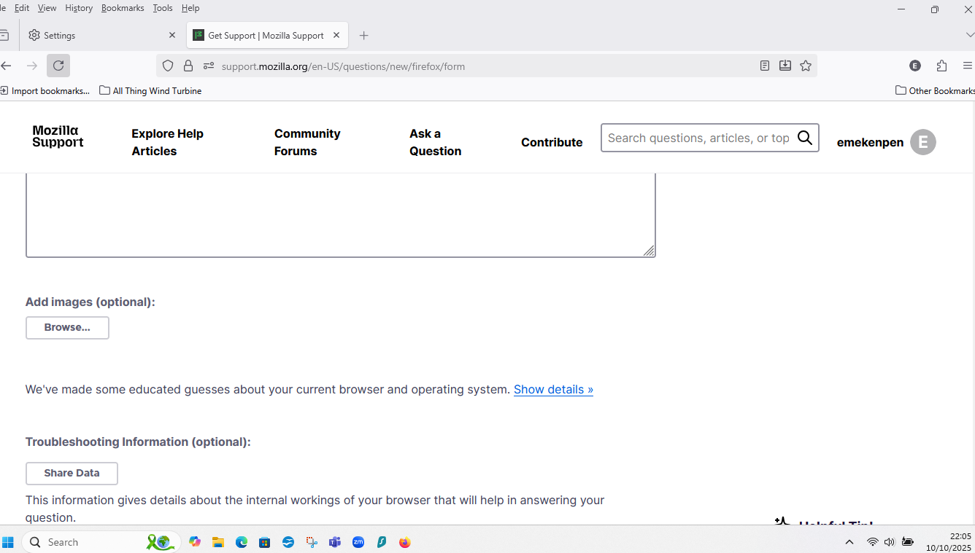Open the emekenpen profile avatar
Screen dimensions: 975x553
point(923,142)
